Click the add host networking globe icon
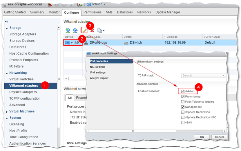Viewport: 241px width, 151px height. tap(68, 30)
